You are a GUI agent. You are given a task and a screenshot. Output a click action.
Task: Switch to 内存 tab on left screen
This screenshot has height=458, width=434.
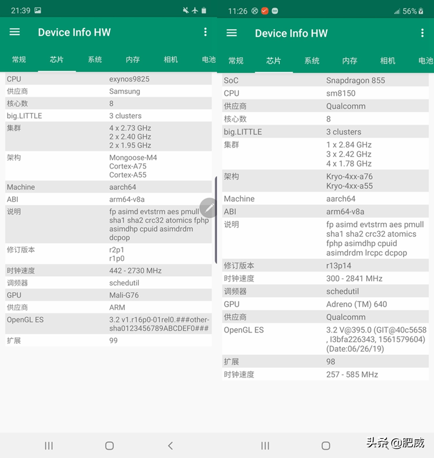[133, 60]
